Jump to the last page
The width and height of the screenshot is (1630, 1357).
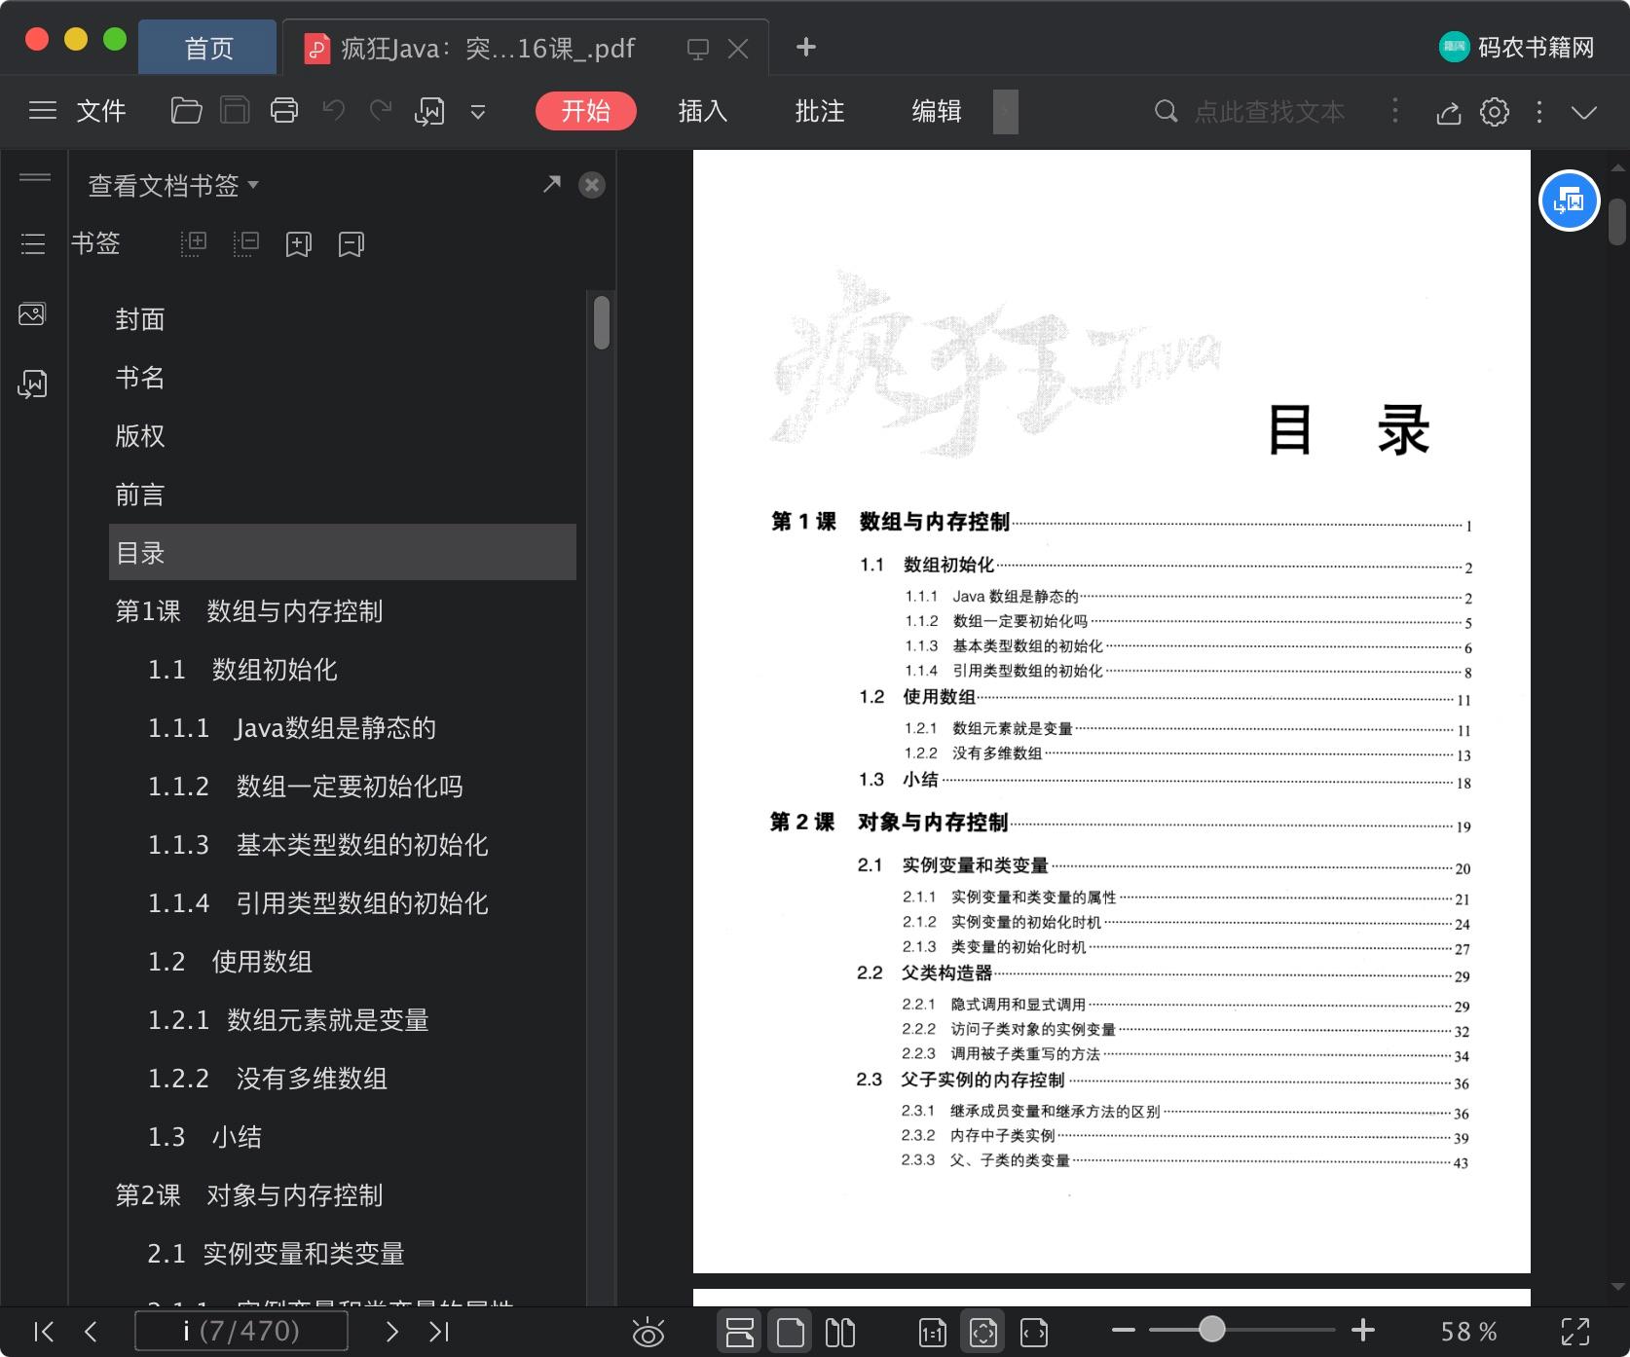pos(439,1331)
